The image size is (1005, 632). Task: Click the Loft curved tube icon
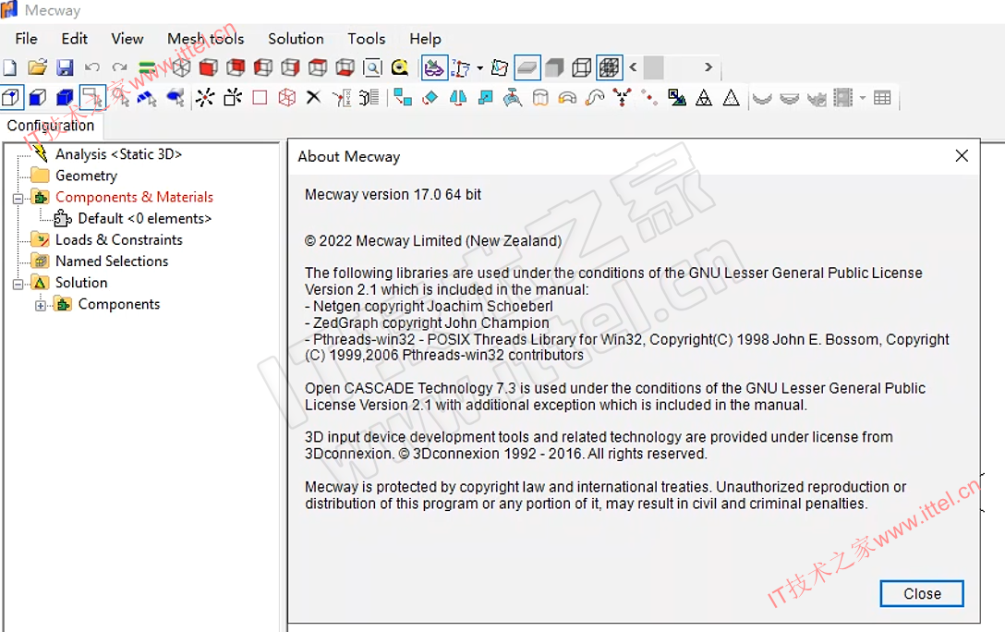(595, 97)
